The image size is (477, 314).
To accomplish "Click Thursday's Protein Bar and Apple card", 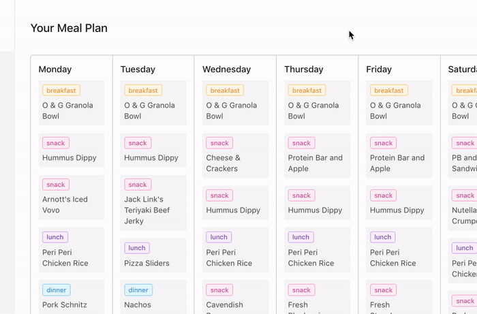I will click(317, 155).
